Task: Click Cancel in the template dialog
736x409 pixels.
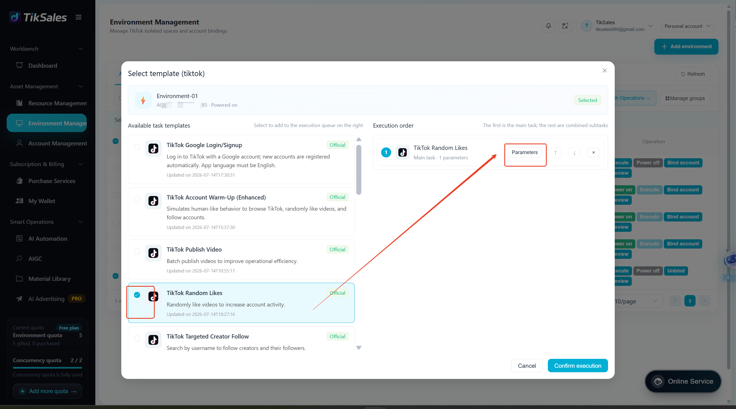Action: pyautogui.click(x=527, y=366)
